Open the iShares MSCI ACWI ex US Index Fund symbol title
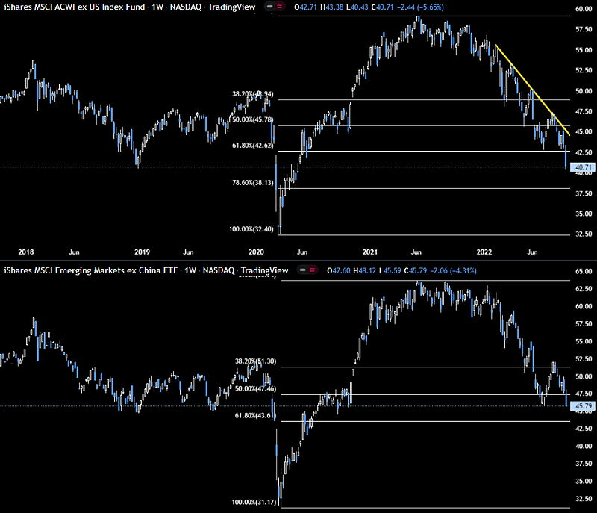 tap(72, 7)
